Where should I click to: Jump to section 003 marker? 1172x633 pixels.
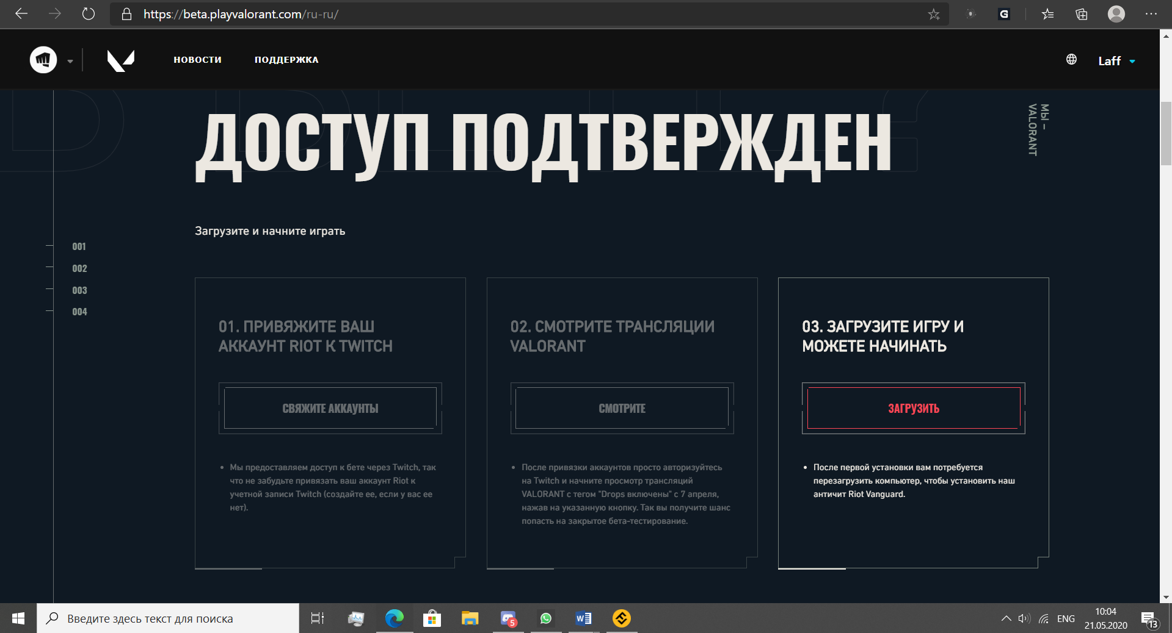79,290
